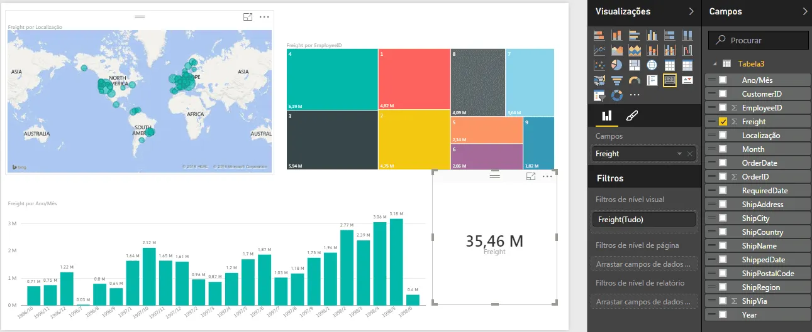
Task: Collapse the Tabela3 table tree
Action: pos(714,63)
